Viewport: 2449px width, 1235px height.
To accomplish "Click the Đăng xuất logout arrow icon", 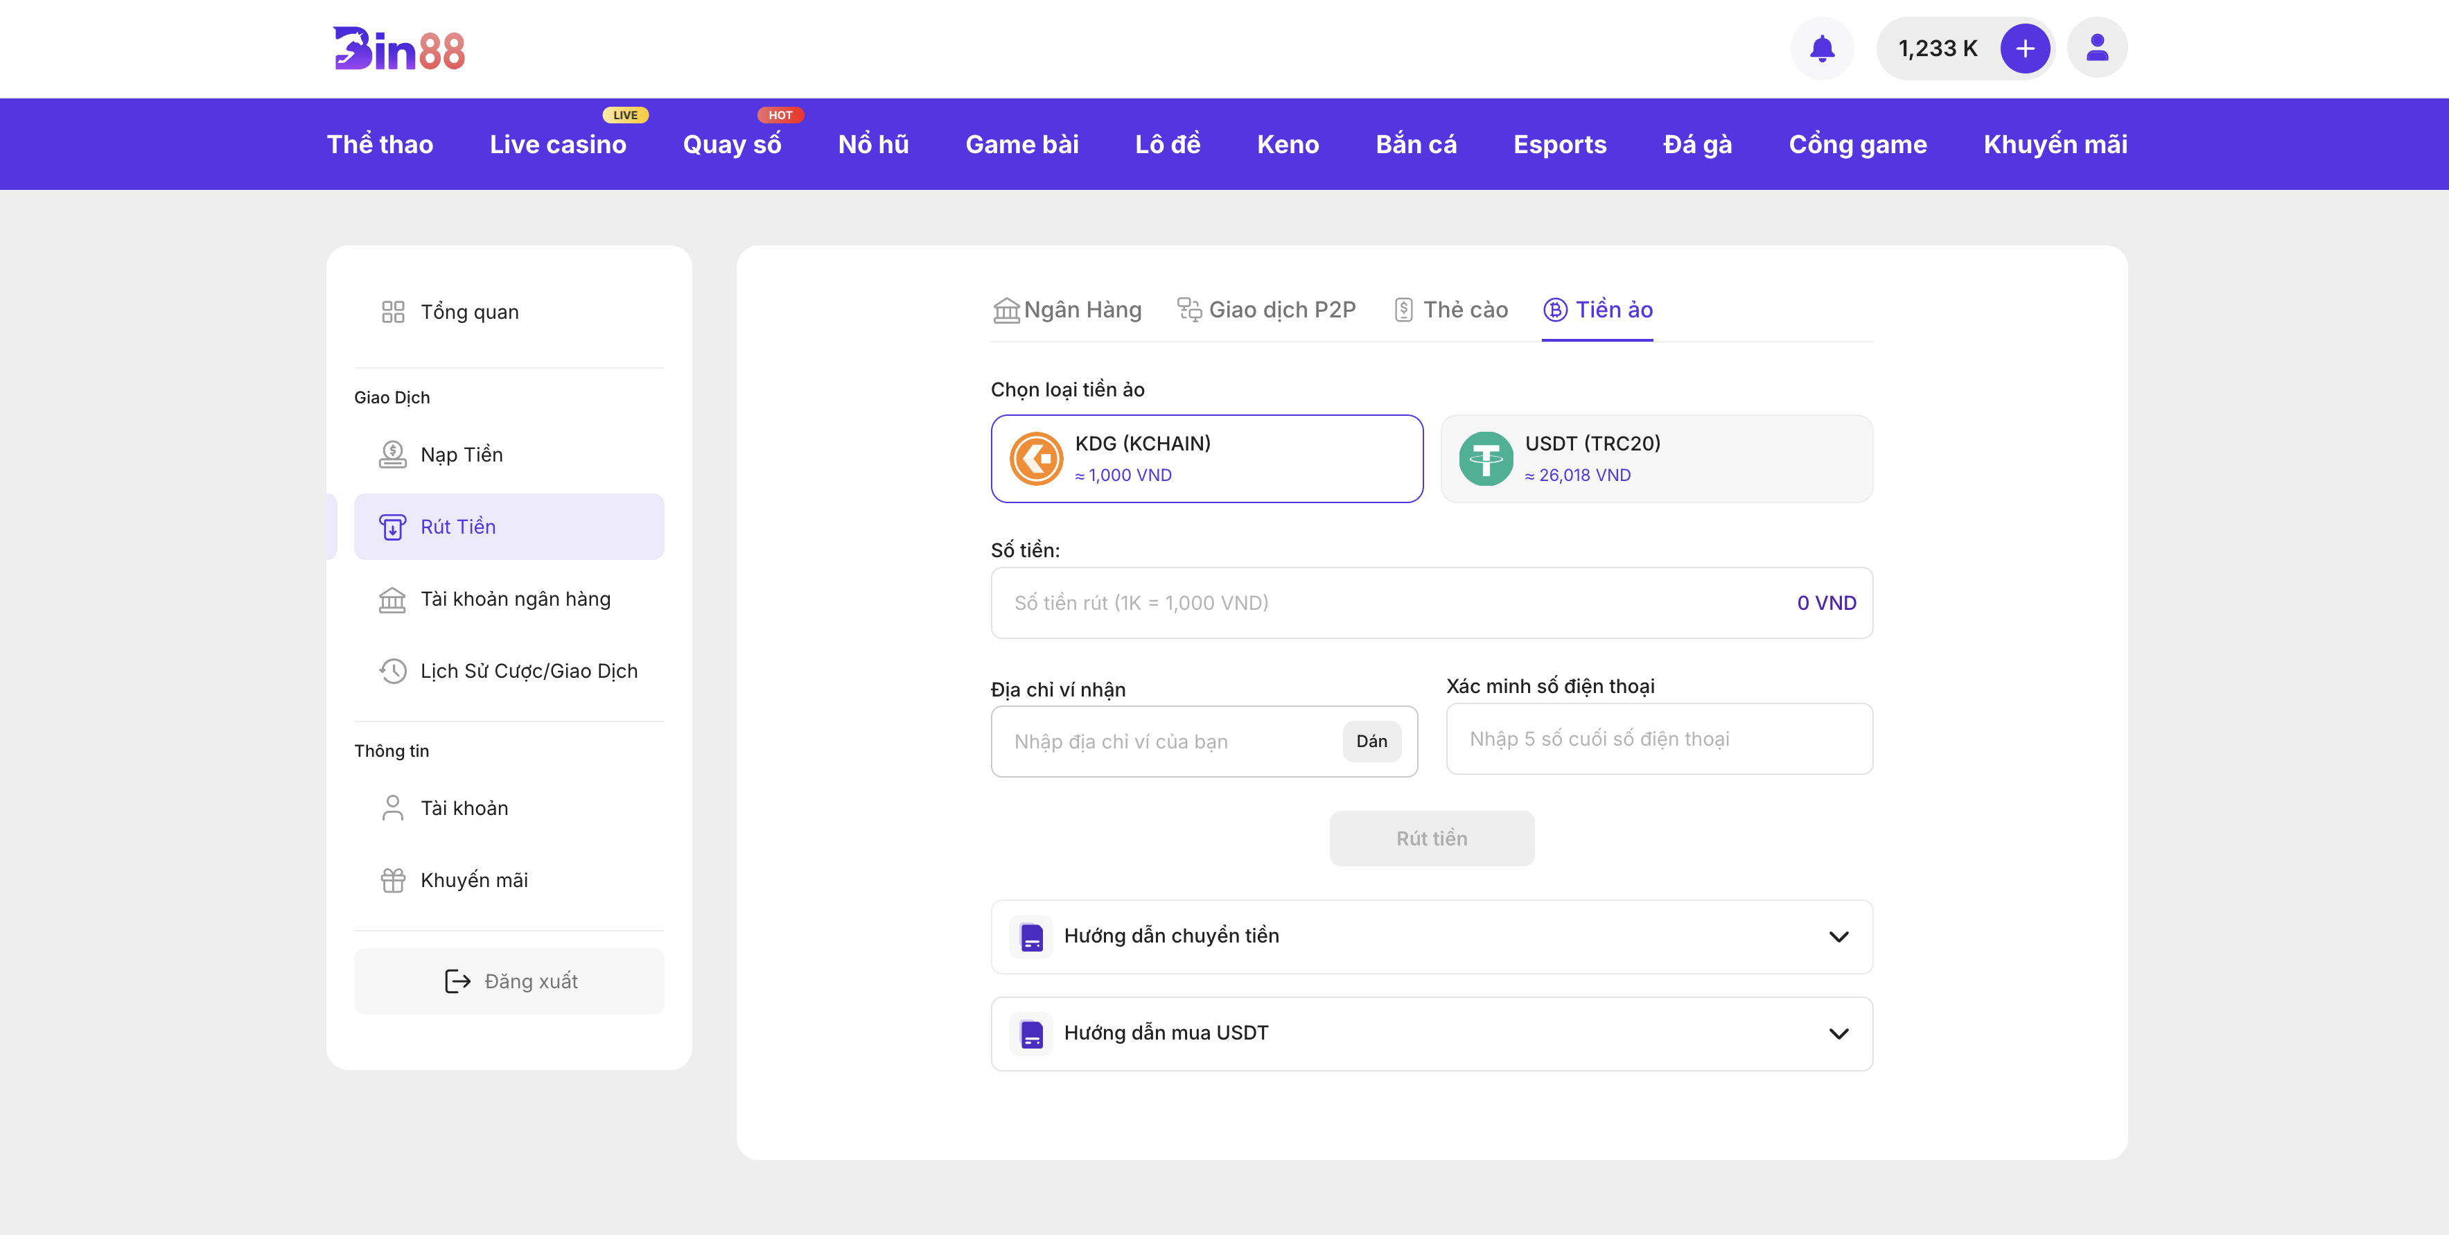I will tap(457, 981).
